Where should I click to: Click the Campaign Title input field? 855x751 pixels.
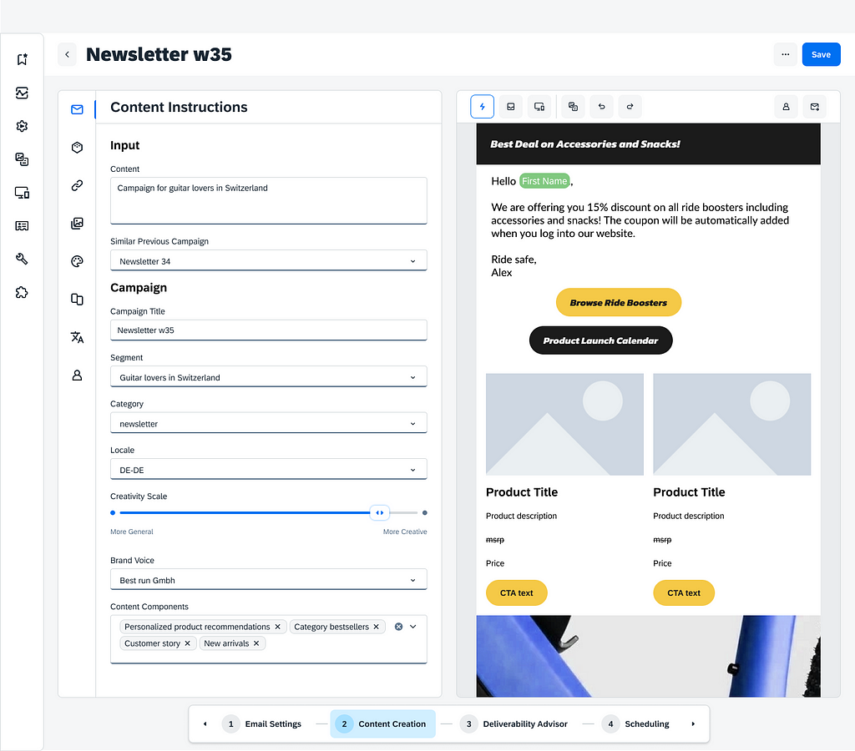pos(268,330)
